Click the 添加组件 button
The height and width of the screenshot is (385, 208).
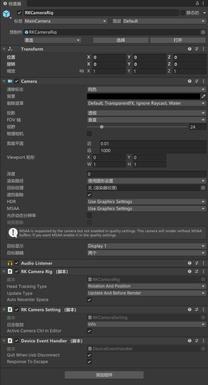coord(104,375)
